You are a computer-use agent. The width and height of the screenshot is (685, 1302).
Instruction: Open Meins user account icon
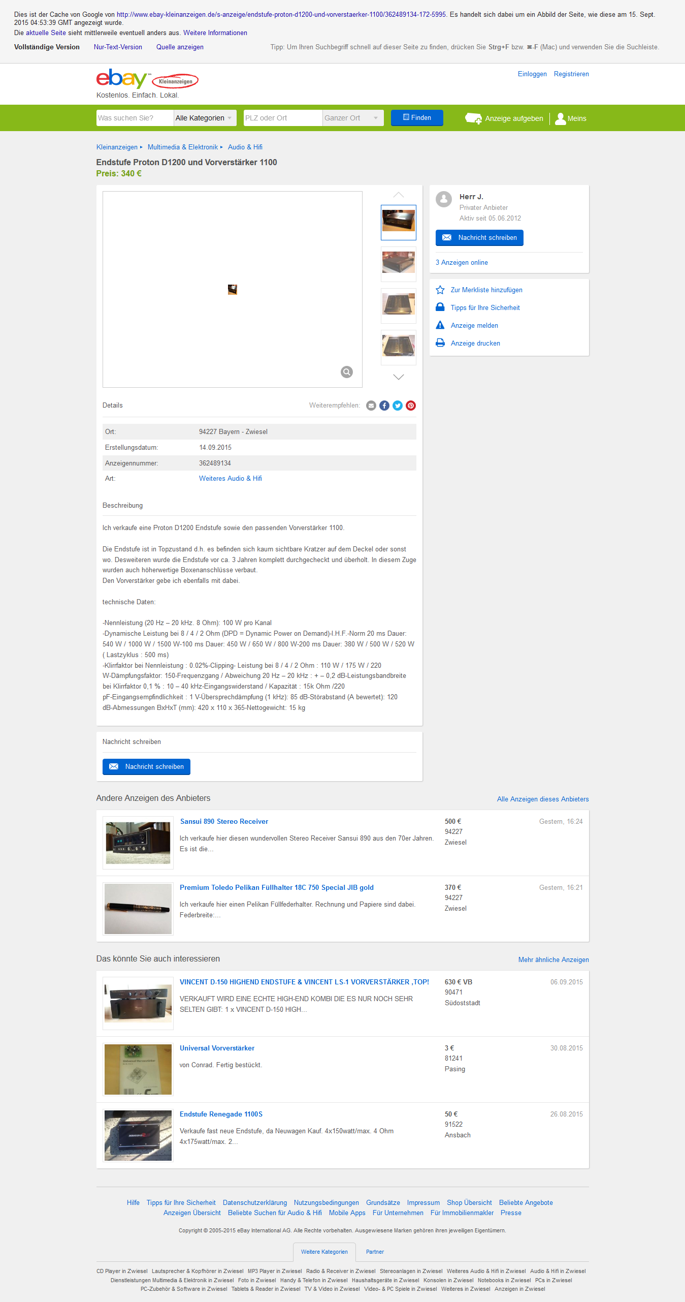(561, 118)
